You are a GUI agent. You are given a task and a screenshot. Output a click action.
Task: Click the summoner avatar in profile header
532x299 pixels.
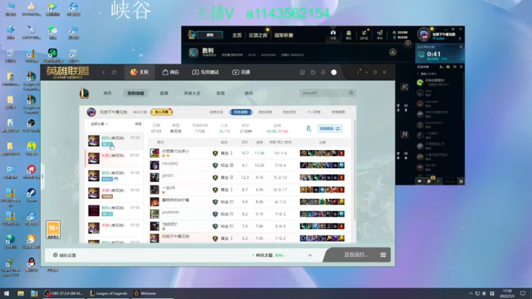[x=91, y=112]
